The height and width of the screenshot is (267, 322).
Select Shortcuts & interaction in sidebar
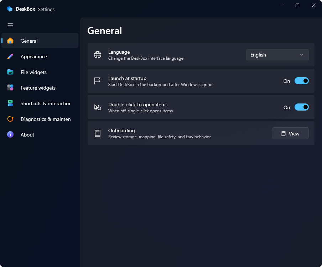tap(40, 103)
